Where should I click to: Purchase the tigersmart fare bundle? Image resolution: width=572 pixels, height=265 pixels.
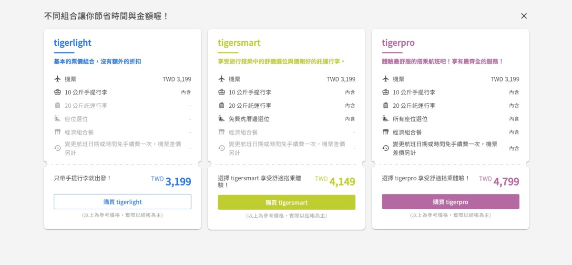point(286,203)
